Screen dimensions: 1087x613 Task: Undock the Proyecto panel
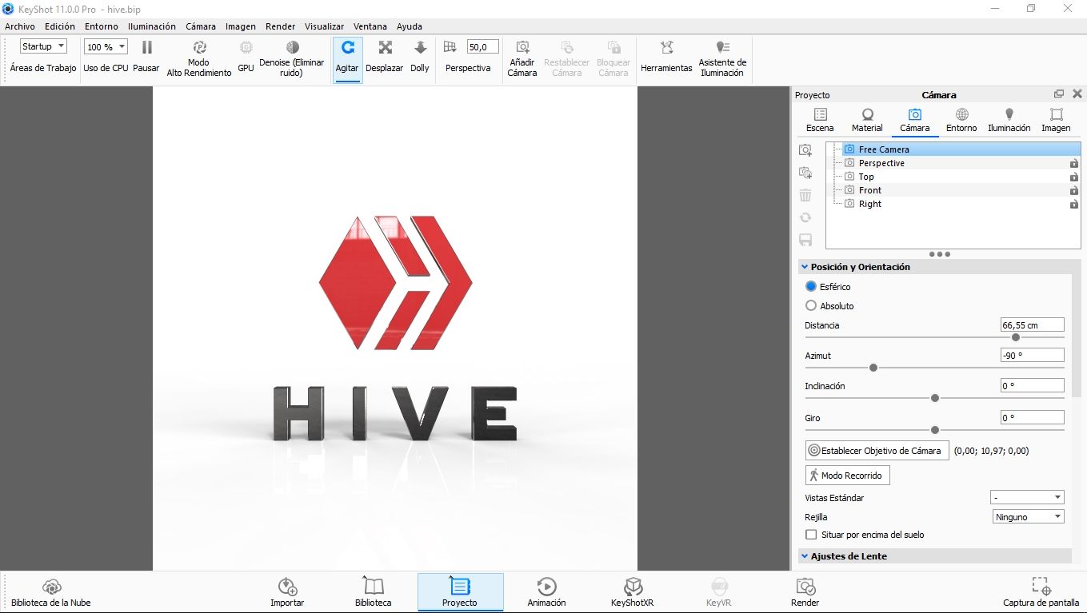point(1059,94)
